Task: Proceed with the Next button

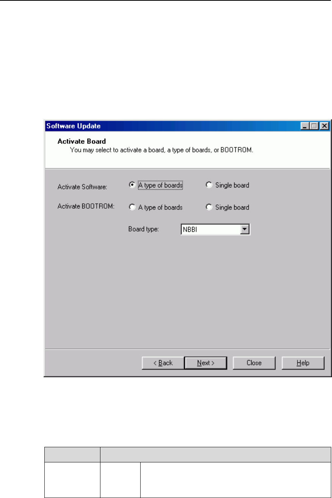Action: pyautogui.click(x=206, y=363)
